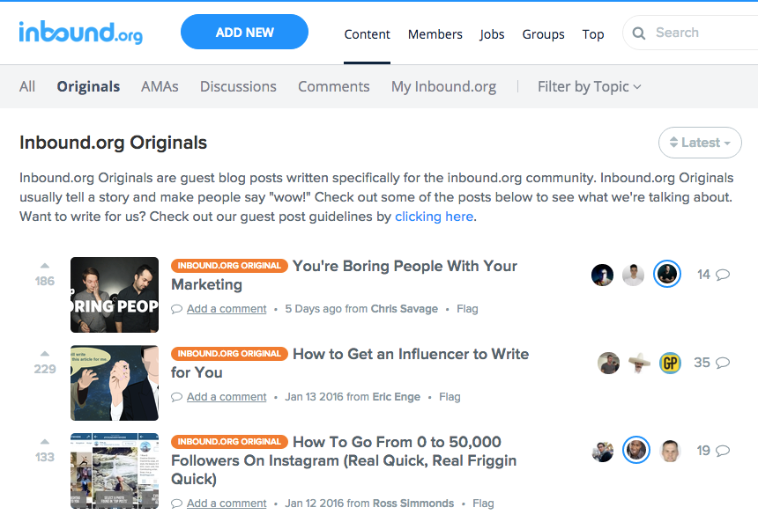The image size is (758, 522).
Task: Open sombrero avatar on Influencer post
Action: pos(640,363)
